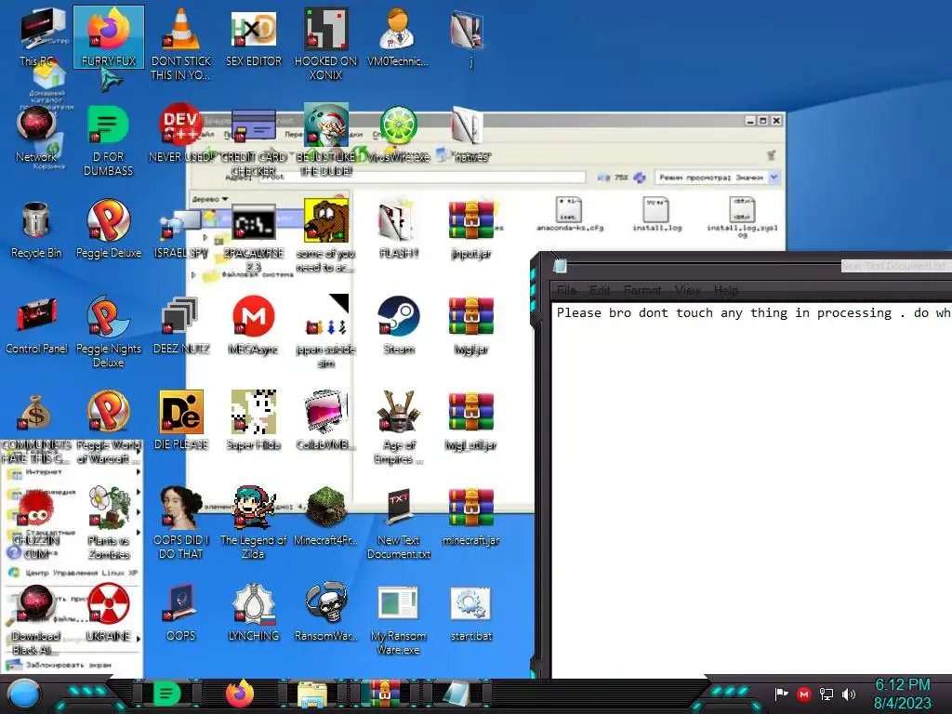The image size is (952, 714).
Task: Open the UKRAINE radiation icon
Action: (108, 612)
